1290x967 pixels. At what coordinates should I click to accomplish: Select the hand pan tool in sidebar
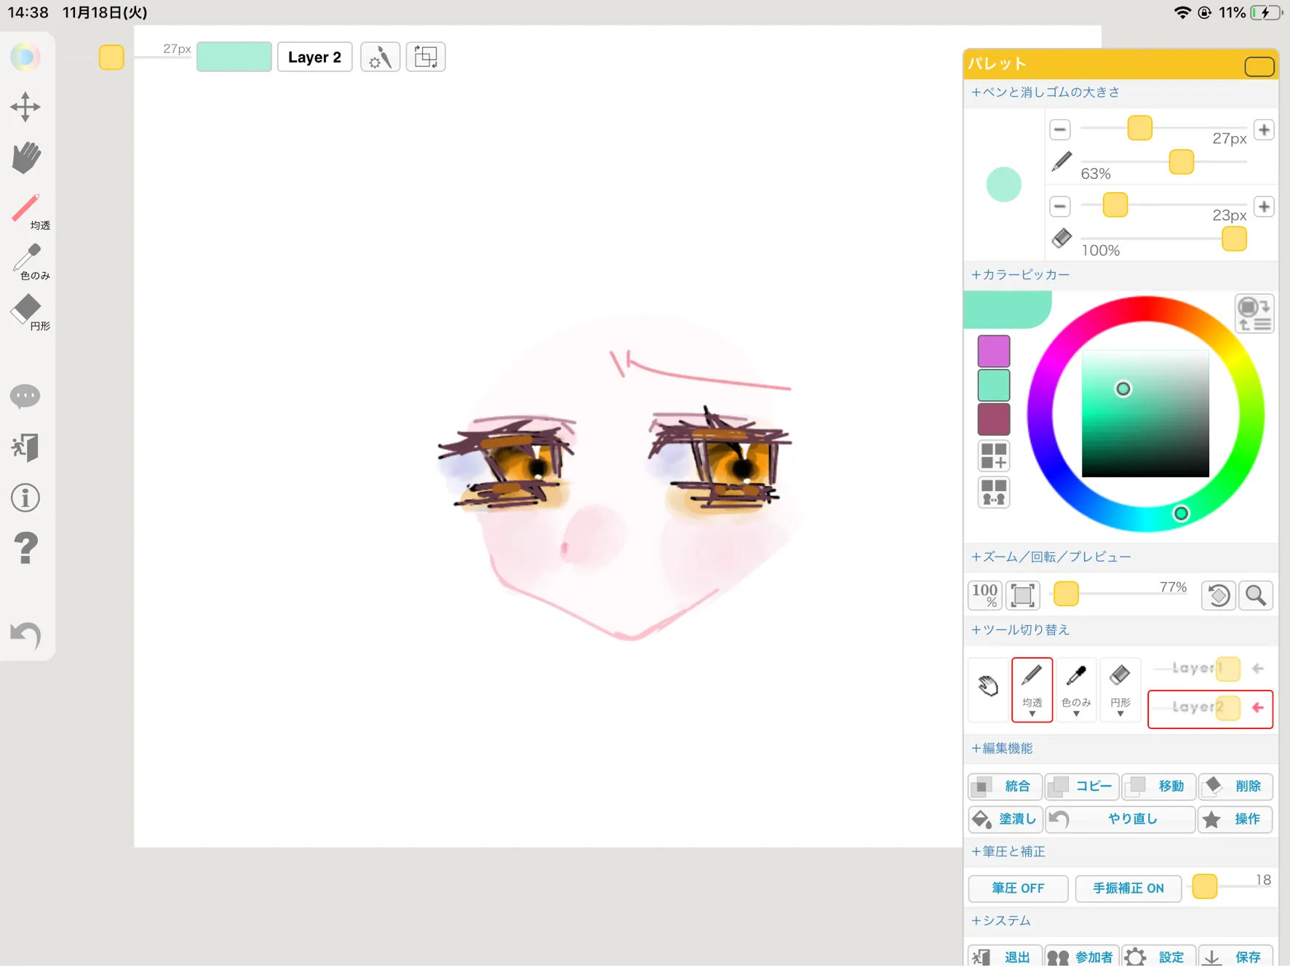tap(26, 157)
